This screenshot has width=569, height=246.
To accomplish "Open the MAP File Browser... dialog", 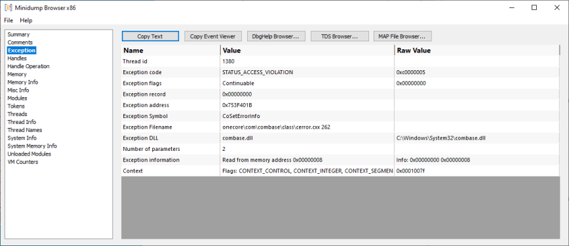I will (x=402, y=36).
